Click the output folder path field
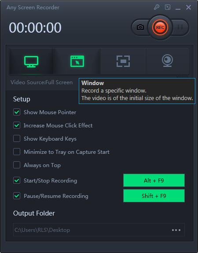198x253 pixels. click(x=99, y=230)
